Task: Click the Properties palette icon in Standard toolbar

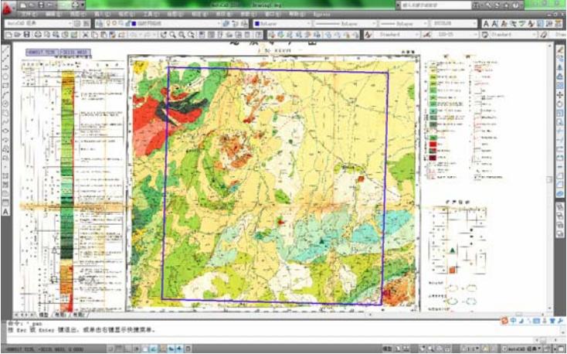Action: pos(202,35)
